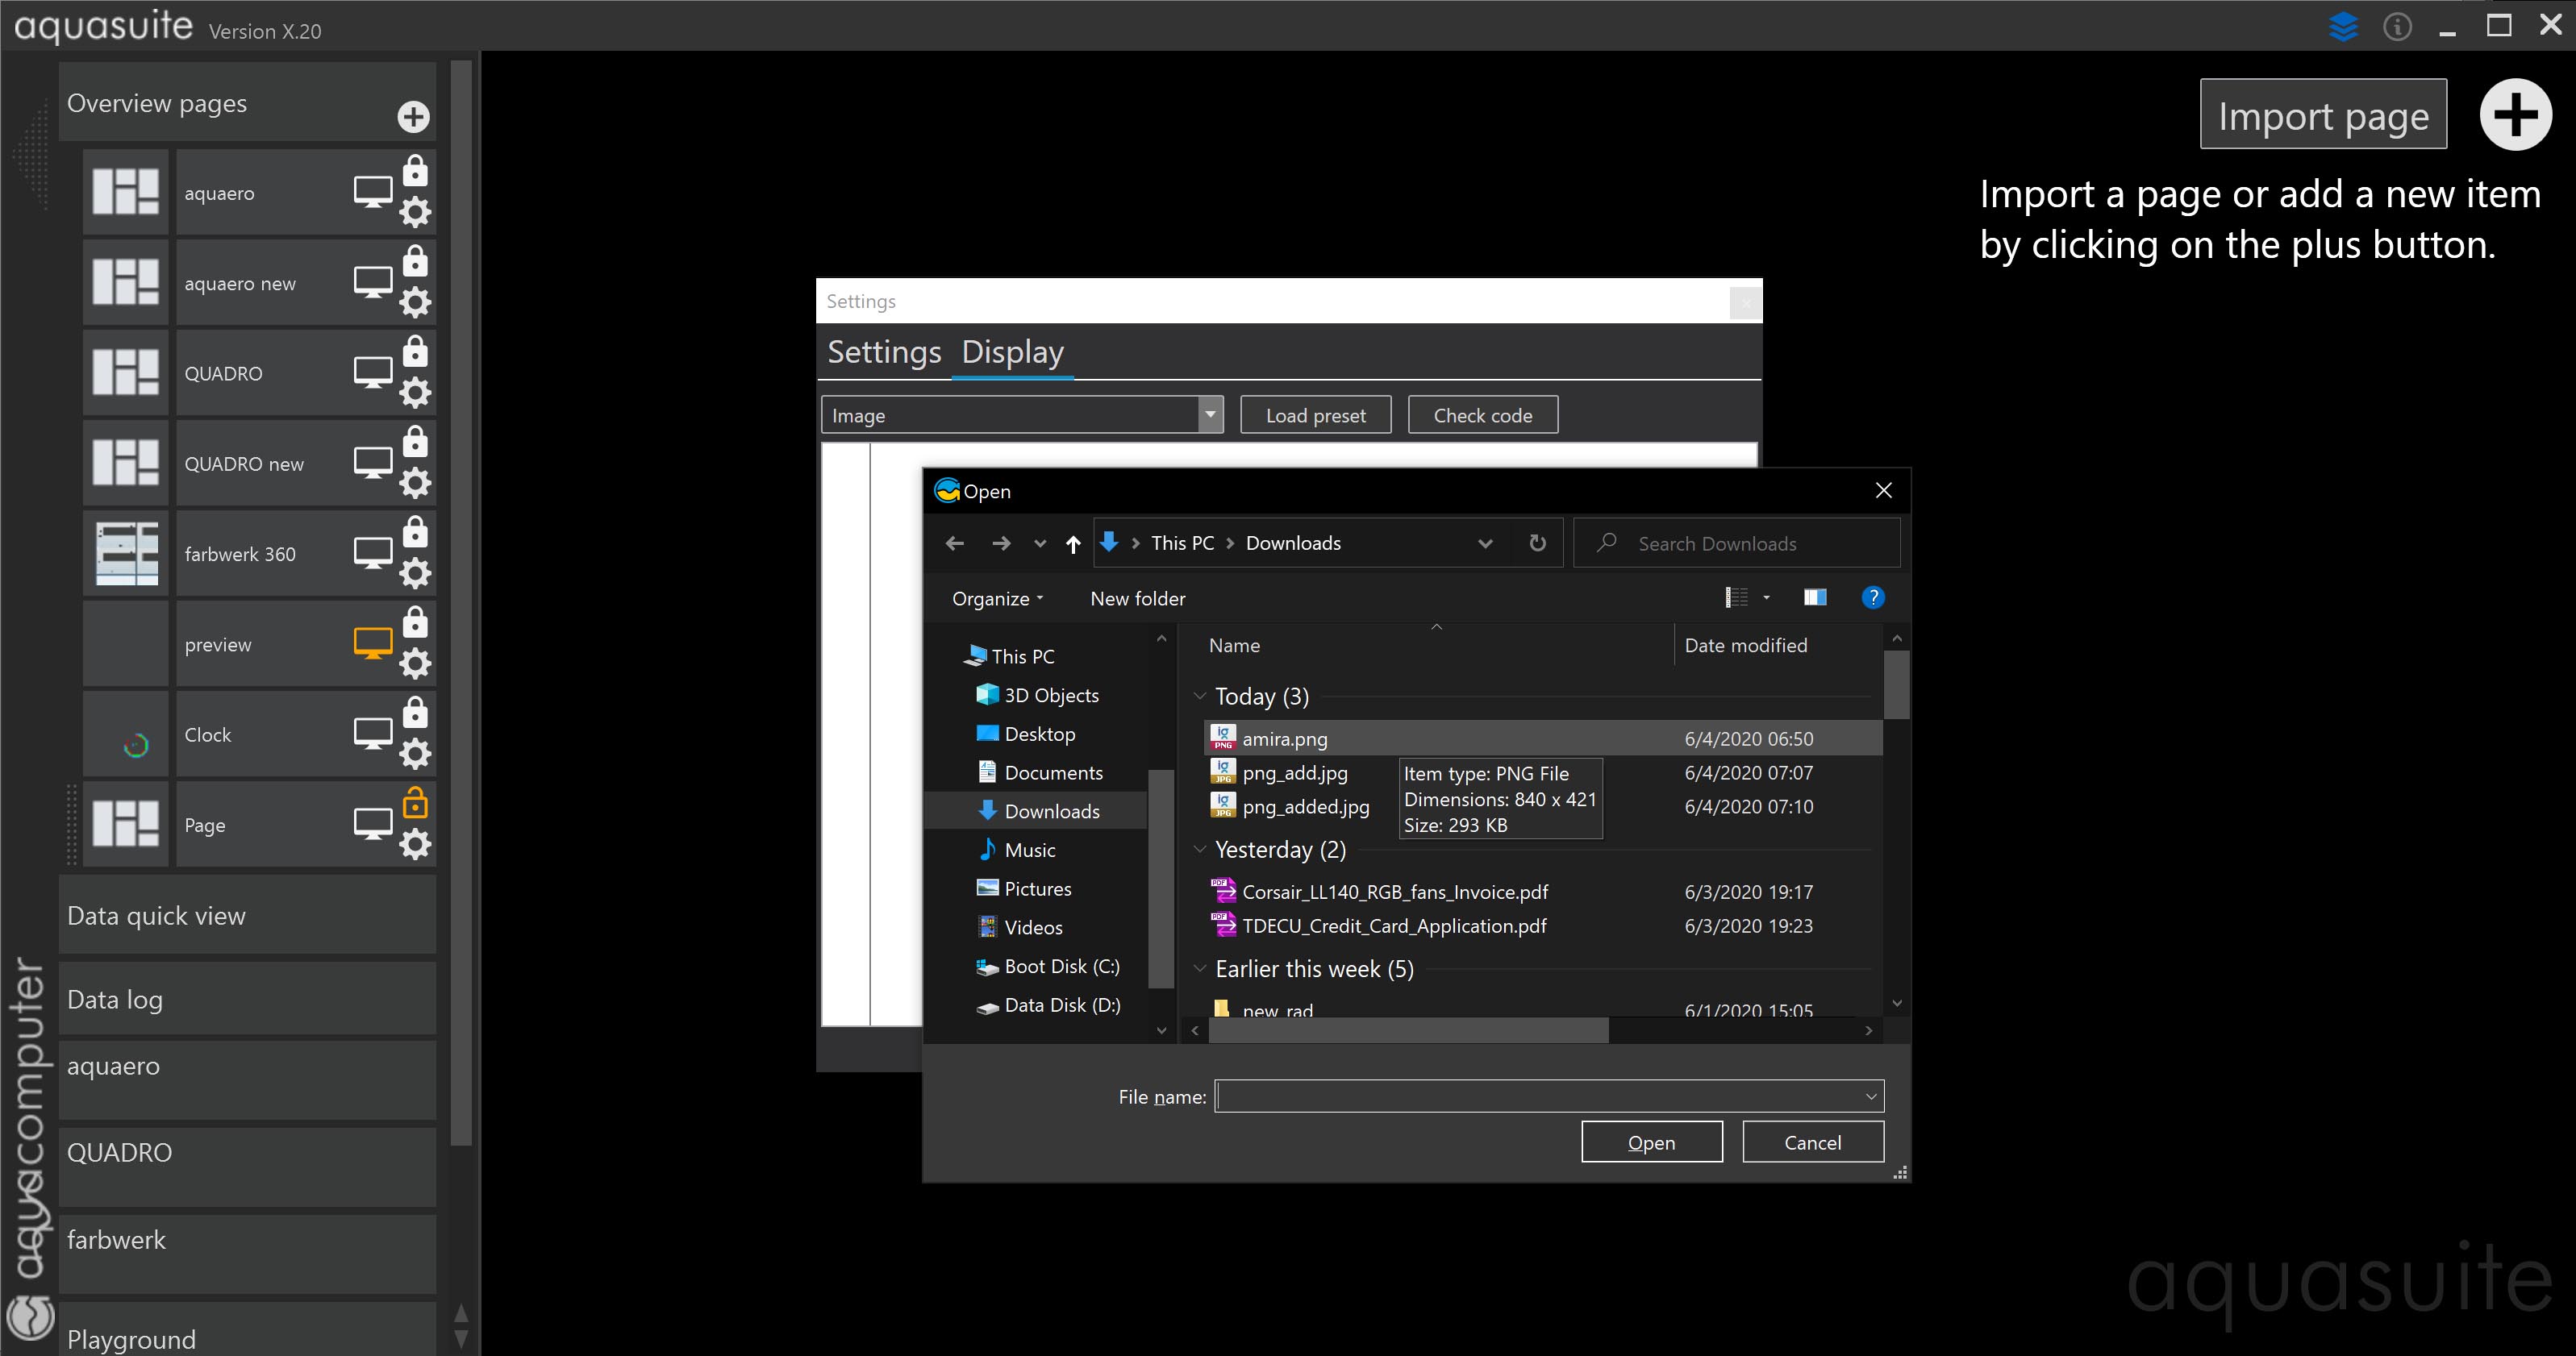Refresh the Downloads folder listing
The height and width of the screenshot is (1356, 2576).
tap(1538, 543)
